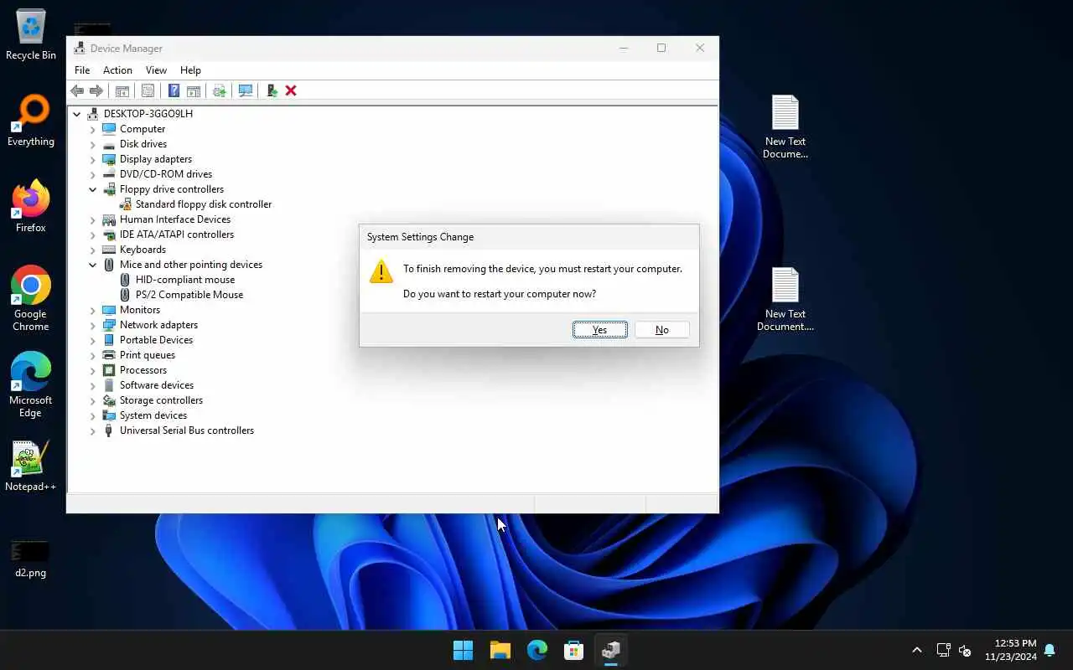Maximize the Device Manager window
The width and height of the screenshot is (1073, 670).
click(x=661, y=48)
